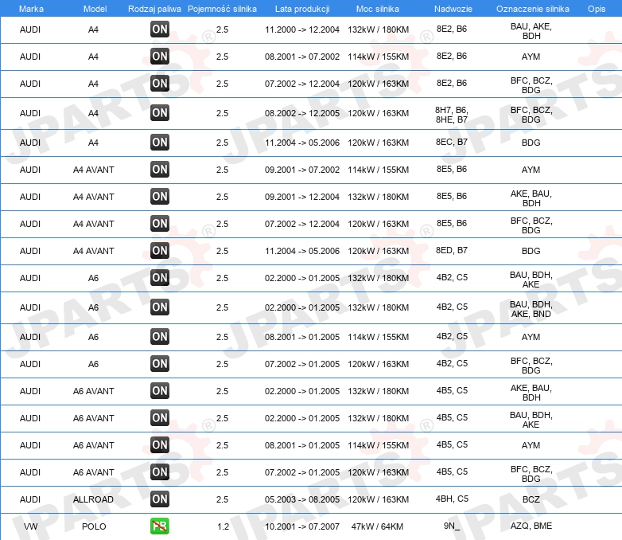Click the ON icon in the A4 AVANT 8ED, B7 row
This screenshot has height=540, width=622.
(x=160, y=250)
